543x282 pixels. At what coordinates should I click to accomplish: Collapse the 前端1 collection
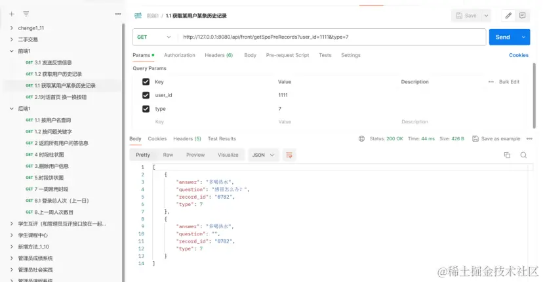coord(11,51)
